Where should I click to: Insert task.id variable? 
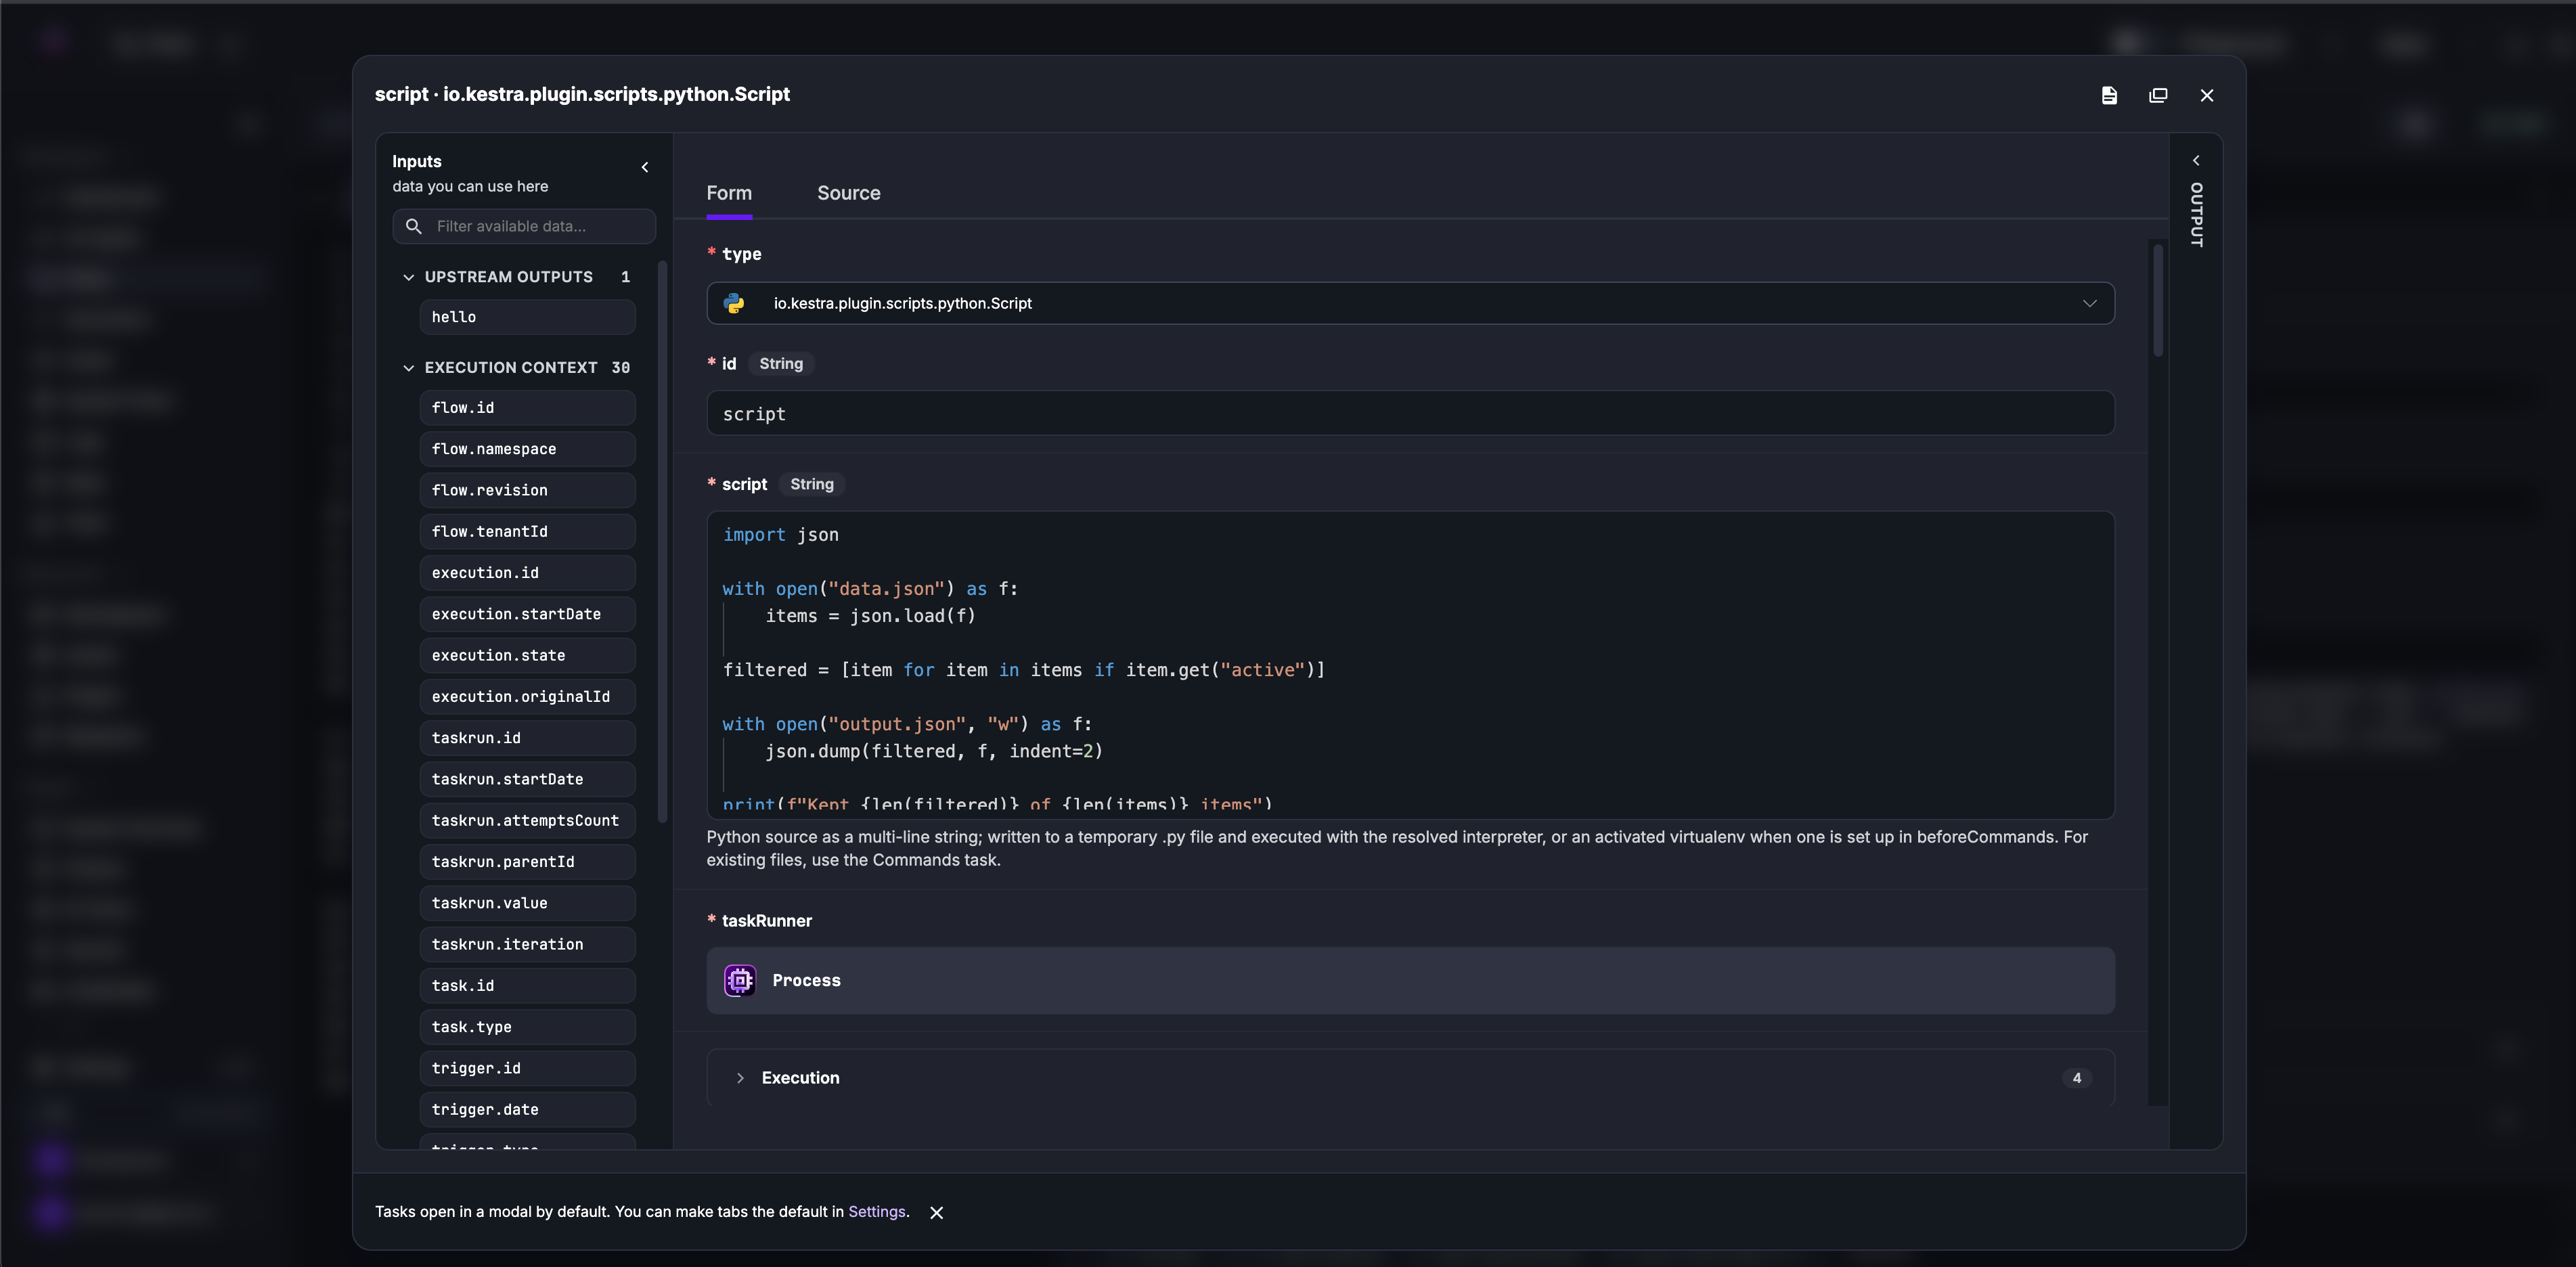pyautogui.click(x=527, y=985)
